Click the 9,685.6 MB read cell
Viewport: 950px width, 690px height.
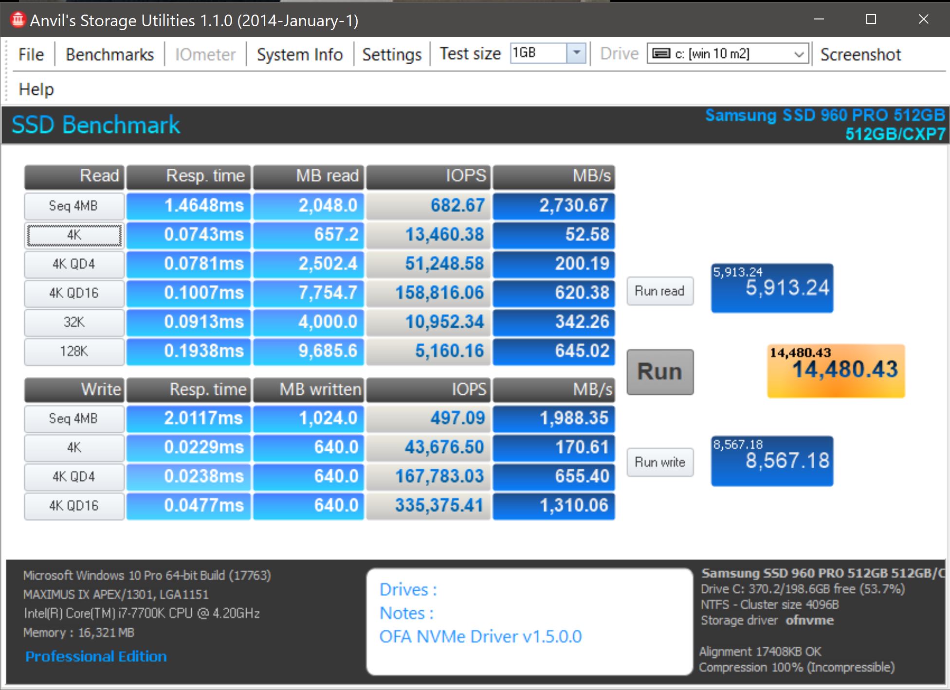[309, 351]
